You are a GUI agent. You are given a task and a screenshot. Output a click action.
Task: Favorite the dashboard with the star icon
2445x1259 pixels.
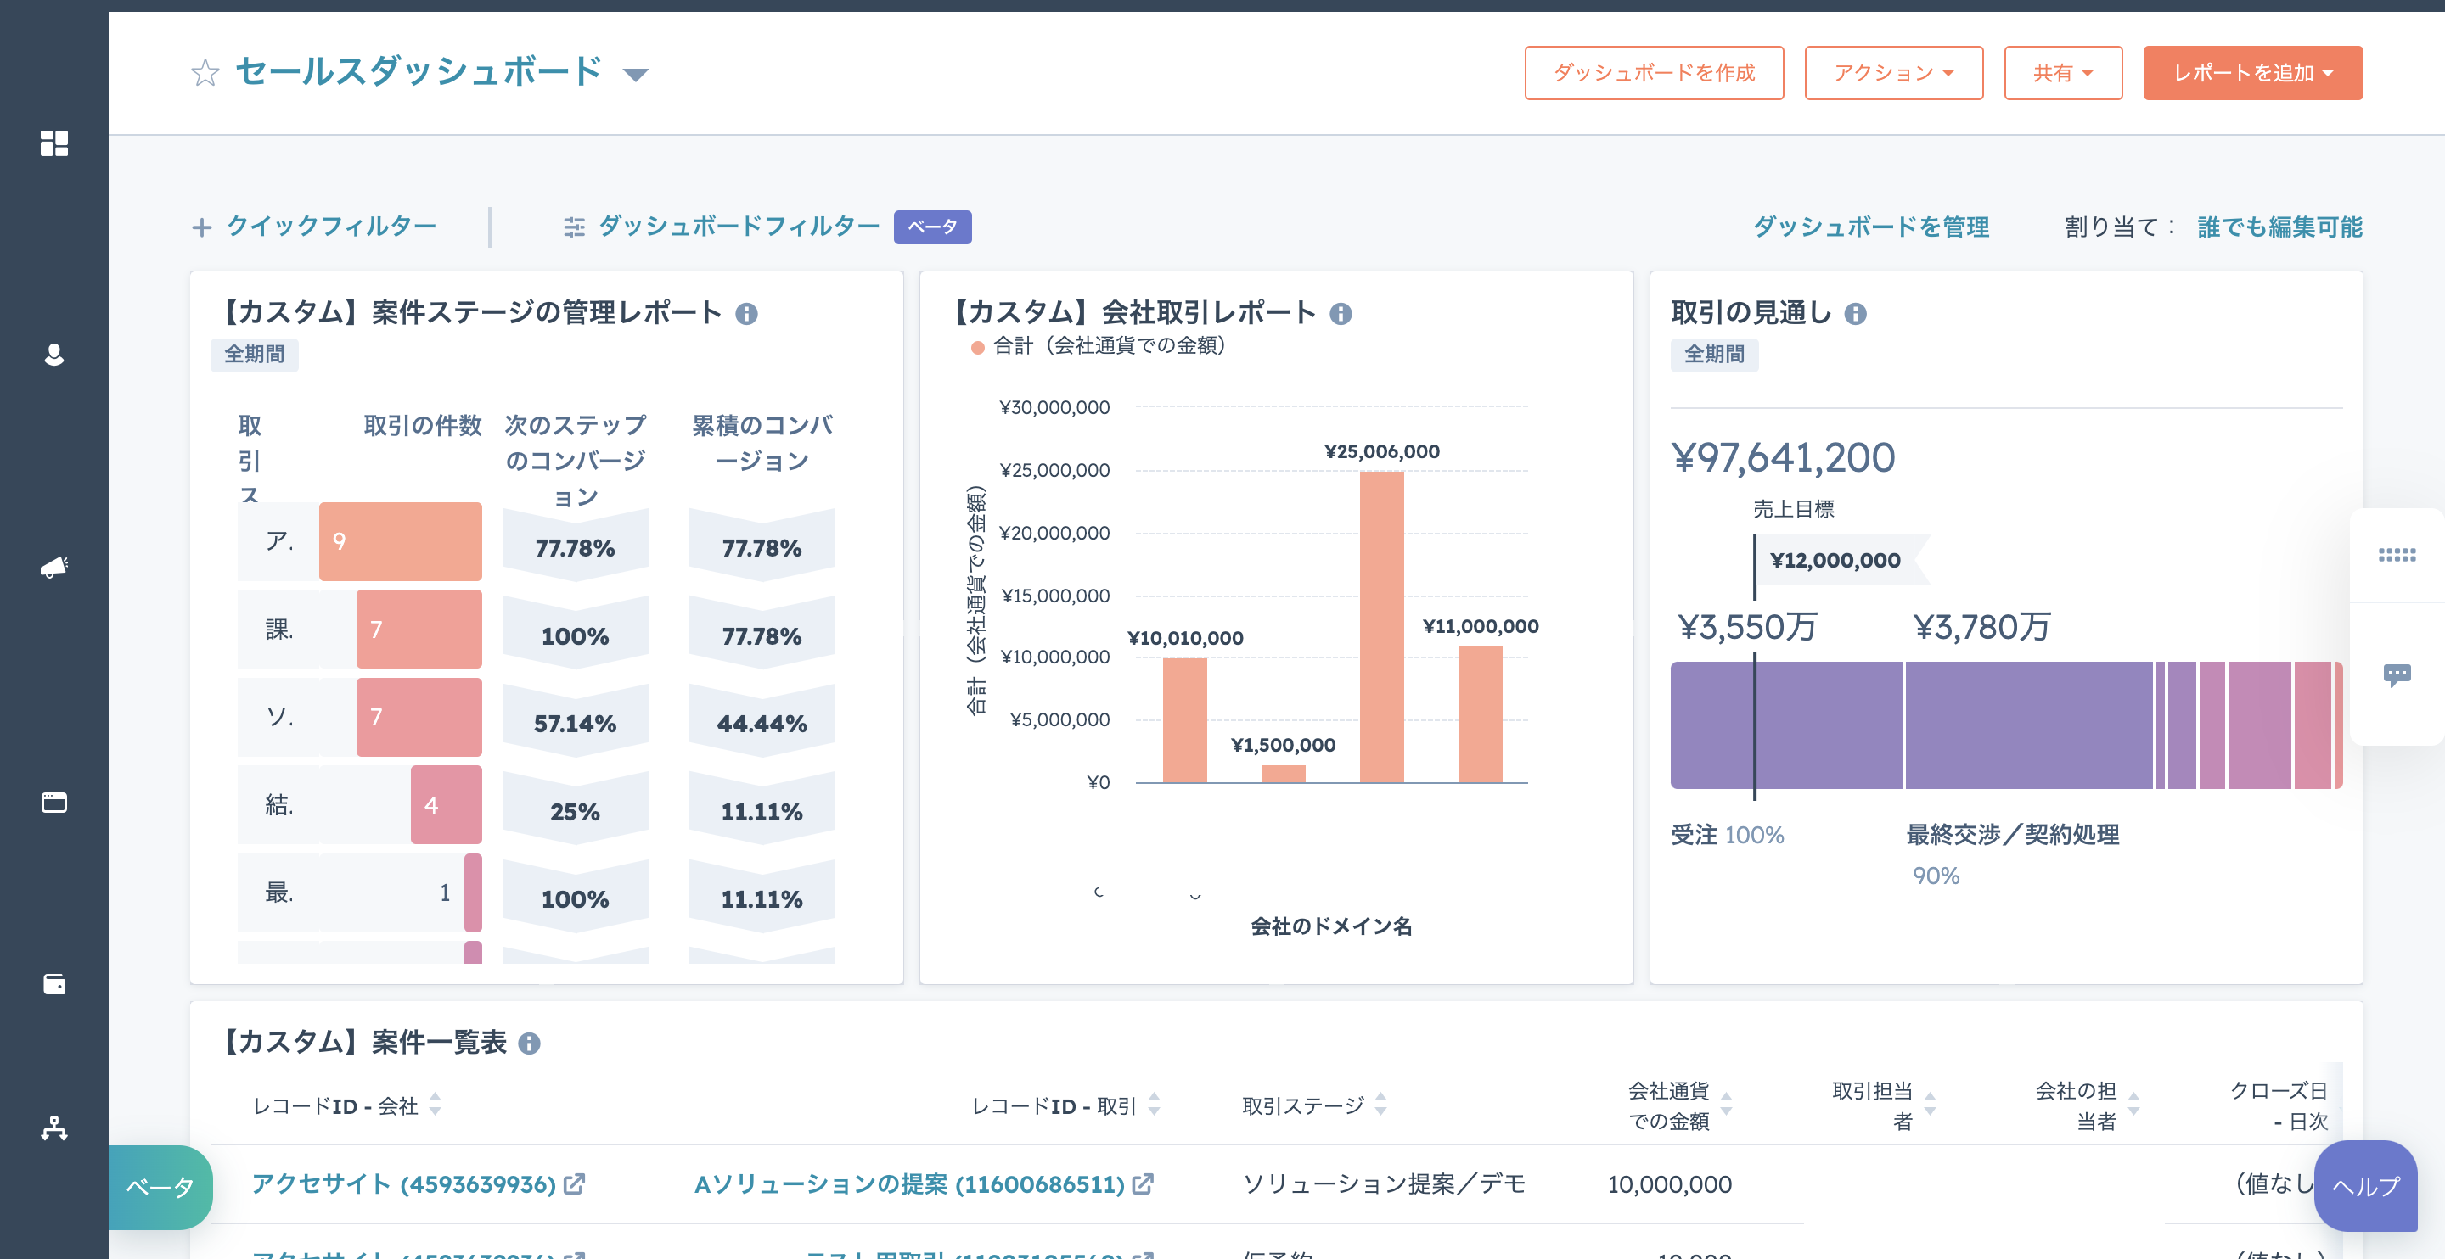tap(205, 73)
